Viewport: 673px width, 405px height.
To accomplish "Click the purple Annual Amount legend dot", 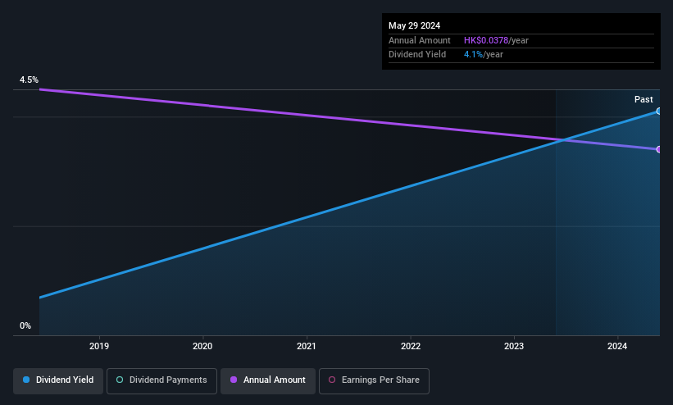I will [x=234, y=380].
